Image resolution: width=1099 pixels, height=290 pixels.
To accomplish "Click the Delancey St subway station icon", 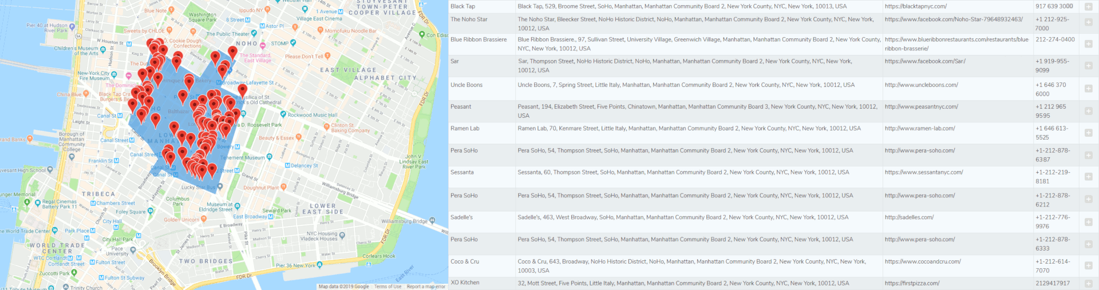I will tap(287, 165).
